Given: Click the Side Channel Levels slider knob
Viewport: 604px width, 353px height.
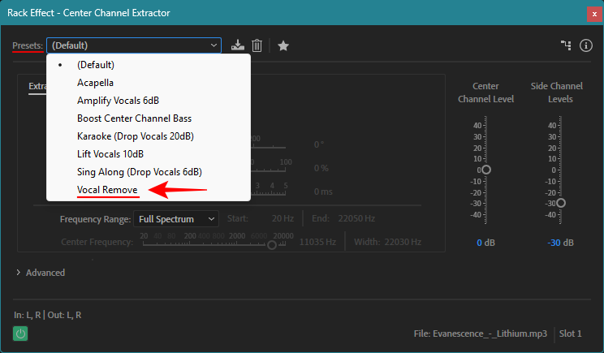Looking at the screenshot, I should pyautogui.click(x=560, y=203).
